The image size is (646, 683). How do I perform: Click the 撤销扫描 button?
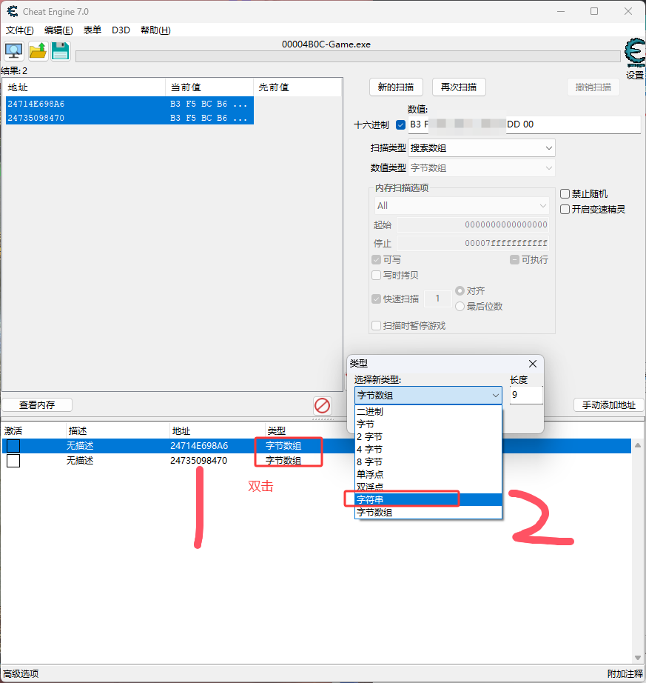coord(593,87)
